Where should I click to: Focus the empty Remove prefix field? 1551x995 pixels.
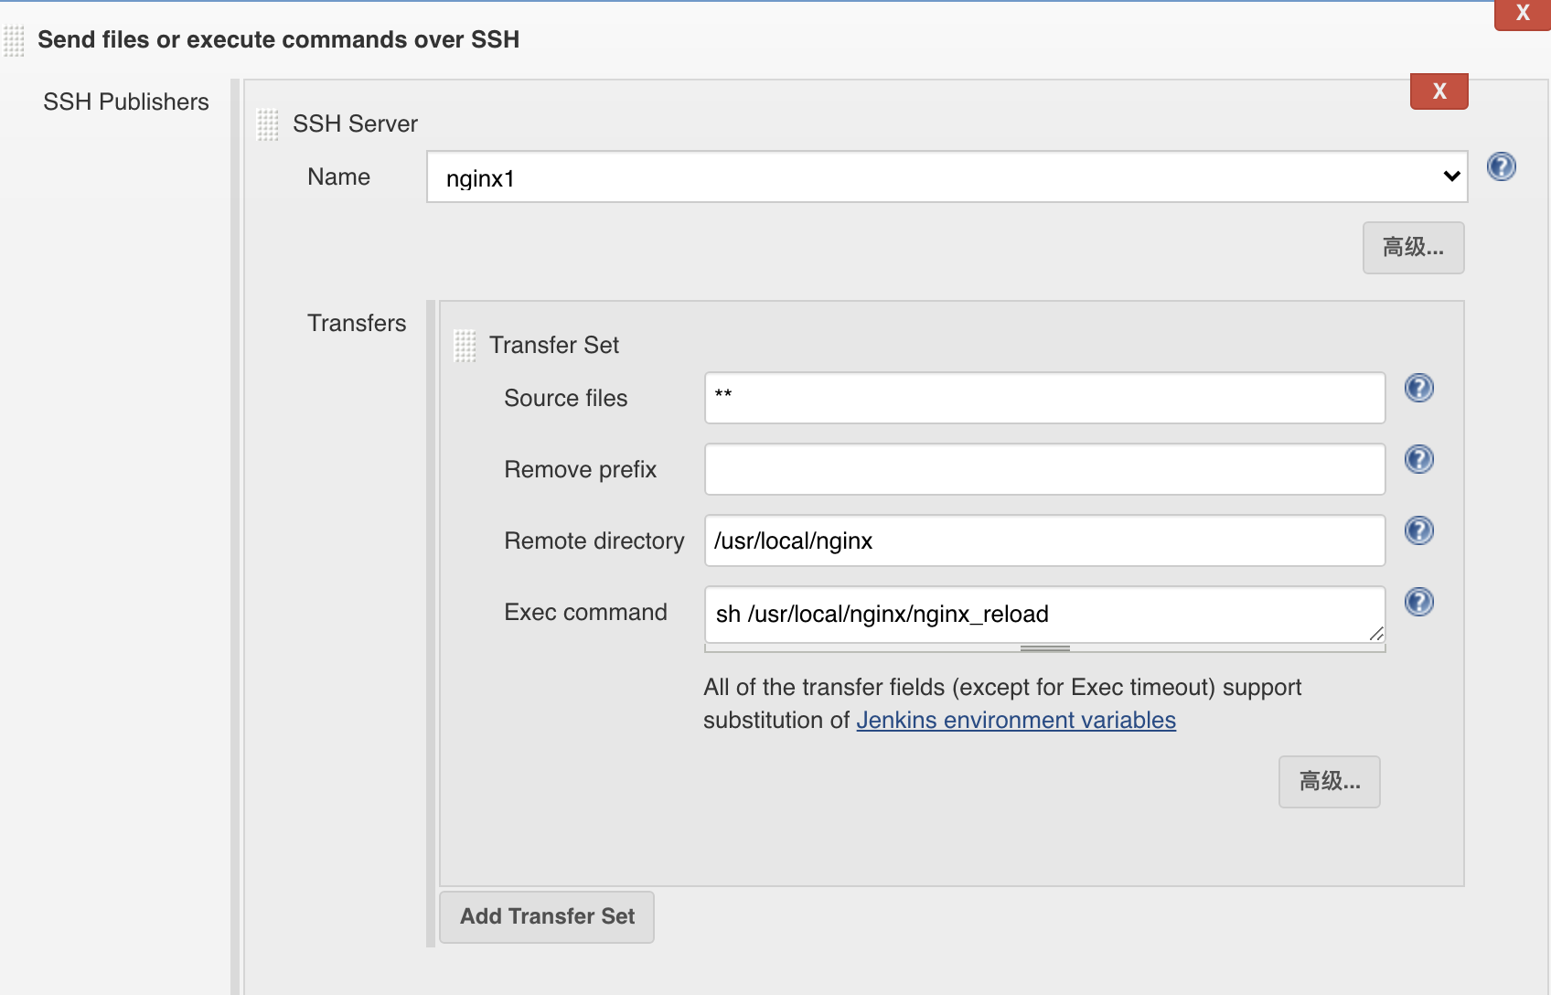point(1044,469)
